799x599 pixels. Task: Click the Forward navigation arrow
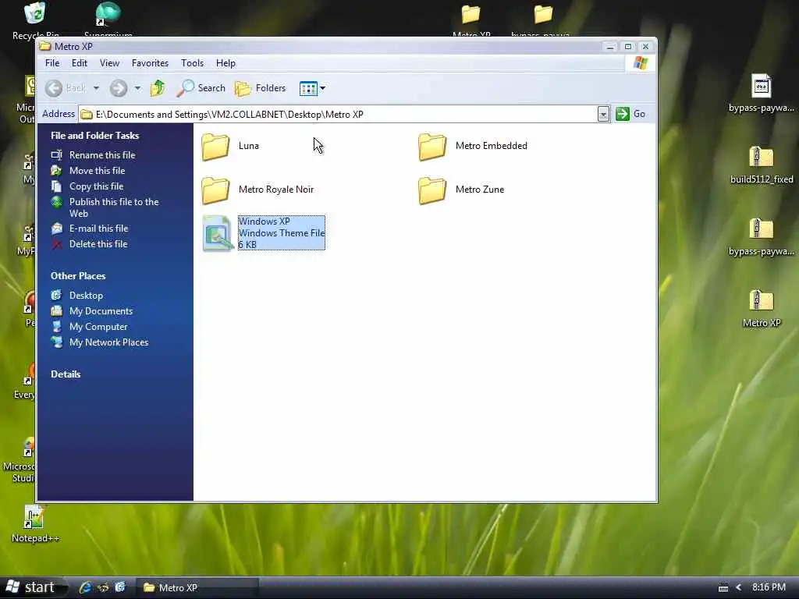tap(119, 88)
